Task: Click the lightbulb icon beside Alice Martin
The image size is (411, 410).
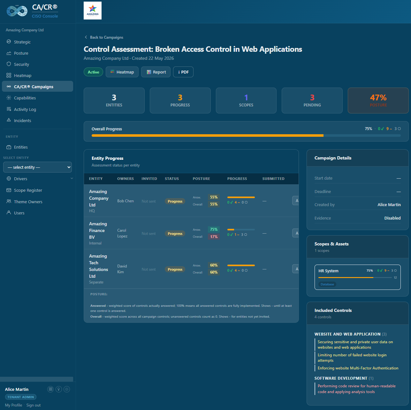Action: coord(59,389)
